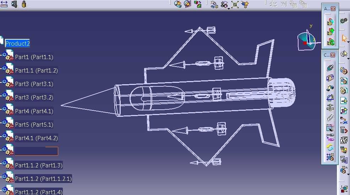The image size is (350, 195).
Task: Select Part1.1.2 (Part1.1.2.1) in tree
Action: pos(43,178)
